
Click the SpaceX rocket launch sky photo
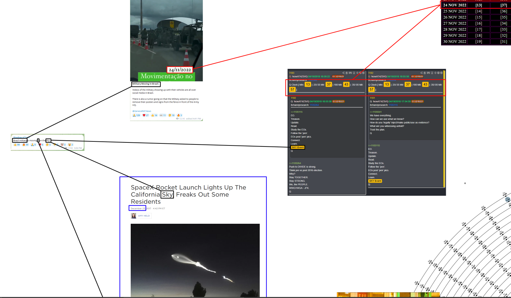195,260
